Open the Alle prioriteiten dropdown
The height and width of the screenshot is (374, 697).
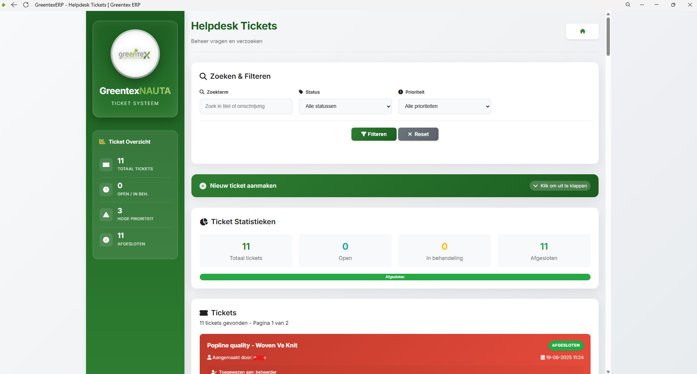coord(445,106)
